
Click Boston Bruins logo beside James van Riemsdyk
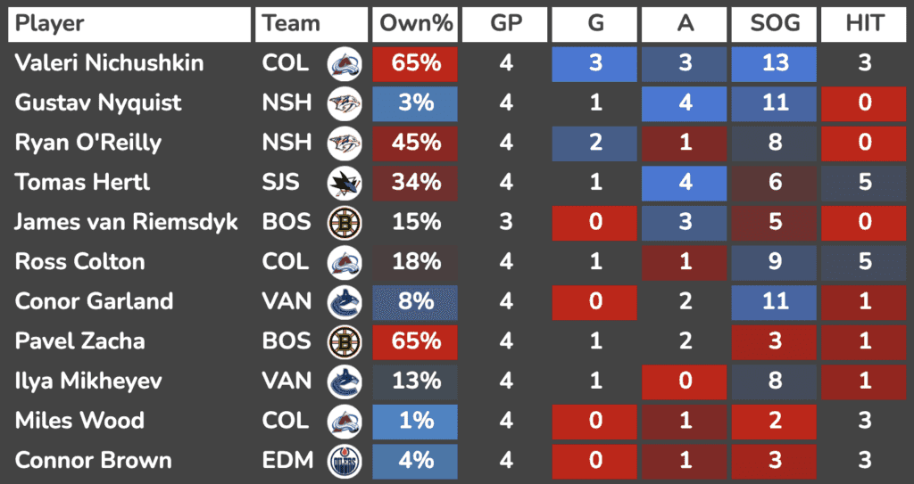tap(343, 222)
